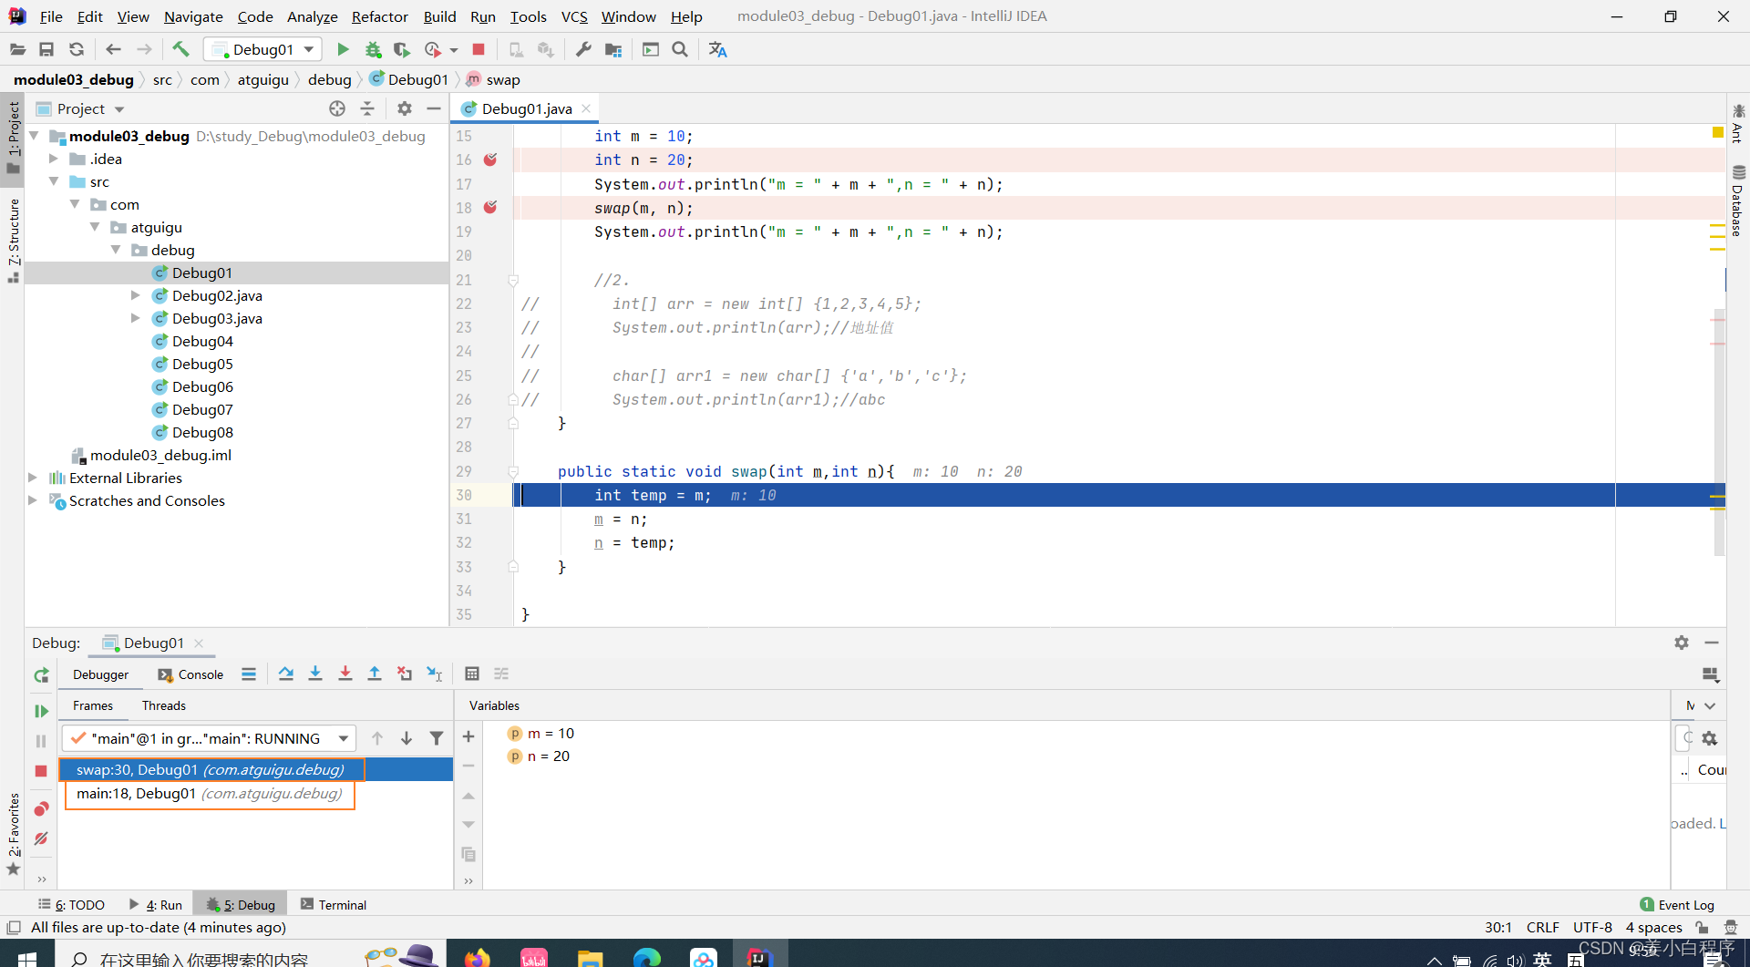Toggle the Favorites tool window
This screenshot has width=1750, height=967.
13,834
